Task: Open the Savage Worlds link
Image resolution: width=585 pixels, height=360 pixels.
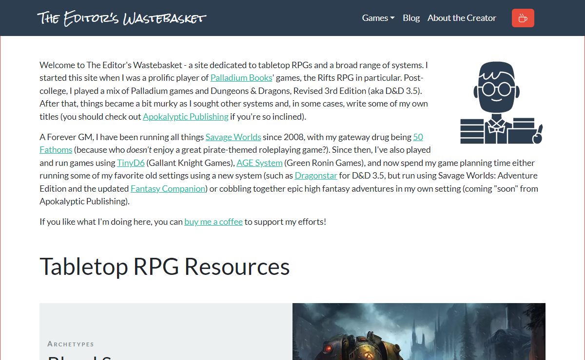Action: click(233, 137)
